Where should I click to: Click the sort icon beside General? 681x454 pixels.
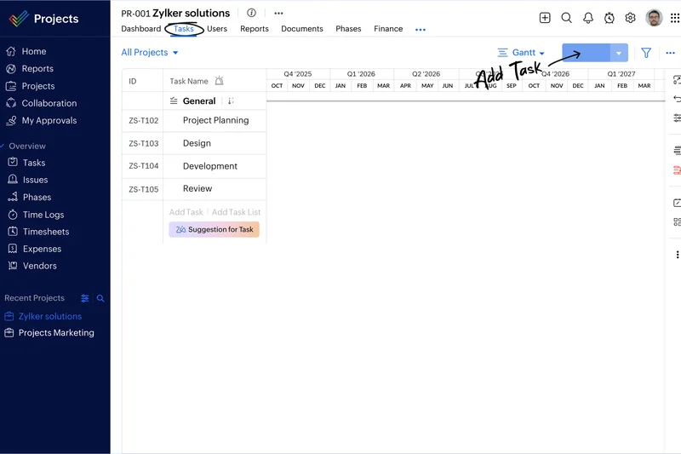click(231, 101)
